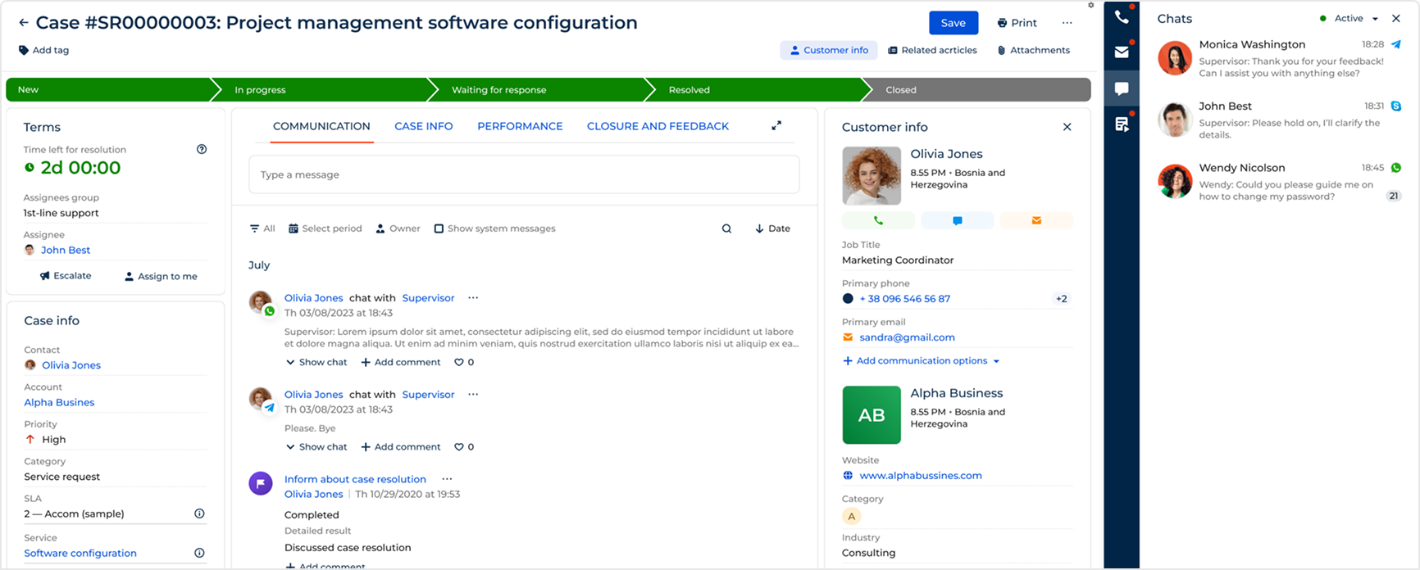1420x570 pixels.
Task: Toggle the Customer info panel button
Action: [x=828, y=50]
